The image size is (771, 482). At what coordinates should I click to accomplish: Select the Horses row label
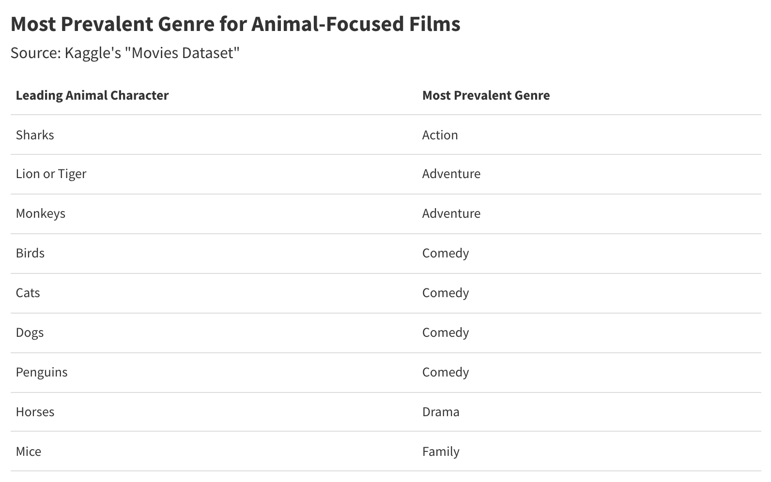point(35,412)
